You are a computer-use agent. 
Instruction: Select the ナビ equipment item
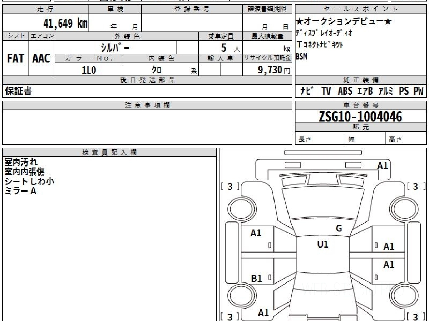(x=307, y=91)
